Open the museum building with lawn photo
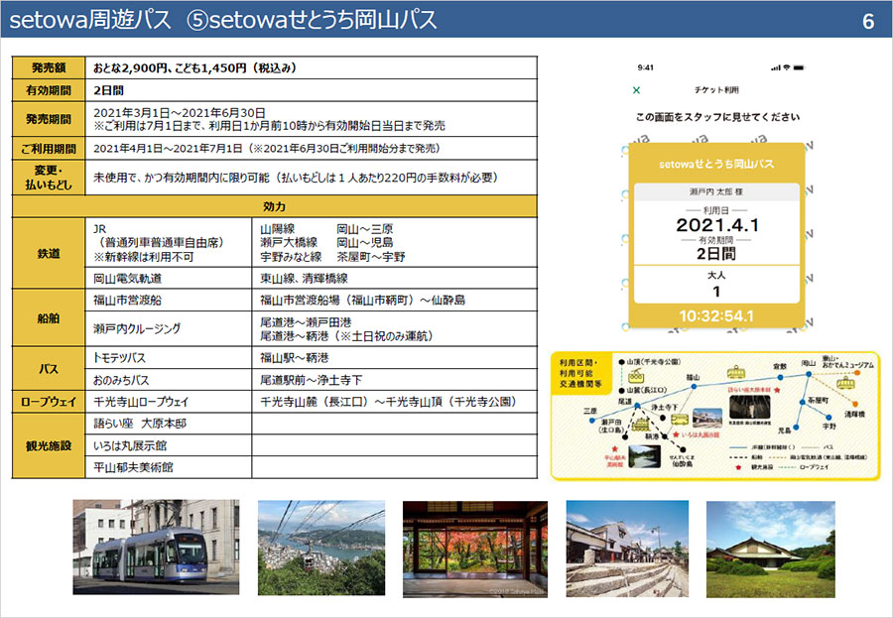The image size is (893, 618). pos(771,550)
